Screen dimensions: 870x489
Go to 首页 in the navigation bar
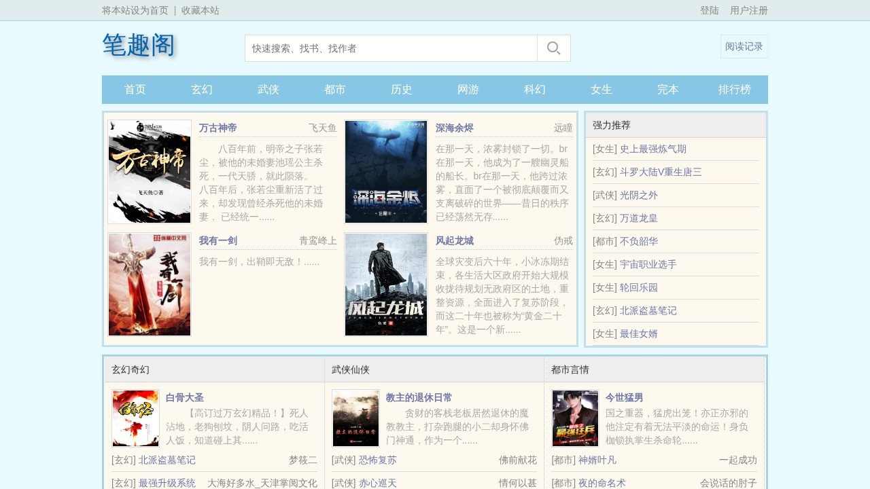coord(135,90)
